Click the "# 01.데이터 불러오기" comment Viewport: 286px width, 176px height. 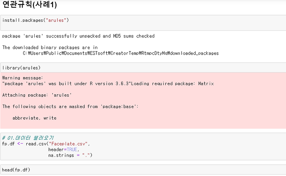(x=28, y=138)
